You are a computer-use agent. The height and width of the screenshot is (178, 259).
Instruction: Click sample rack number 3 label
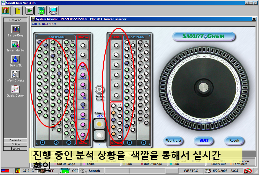tap(69, 142)
